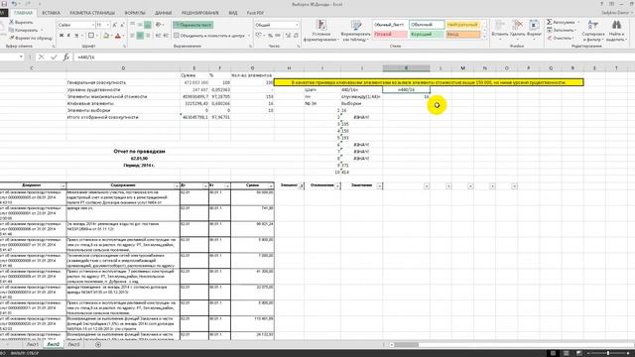
Task: Decrease font size with the small A
Action: pos(122,25)
